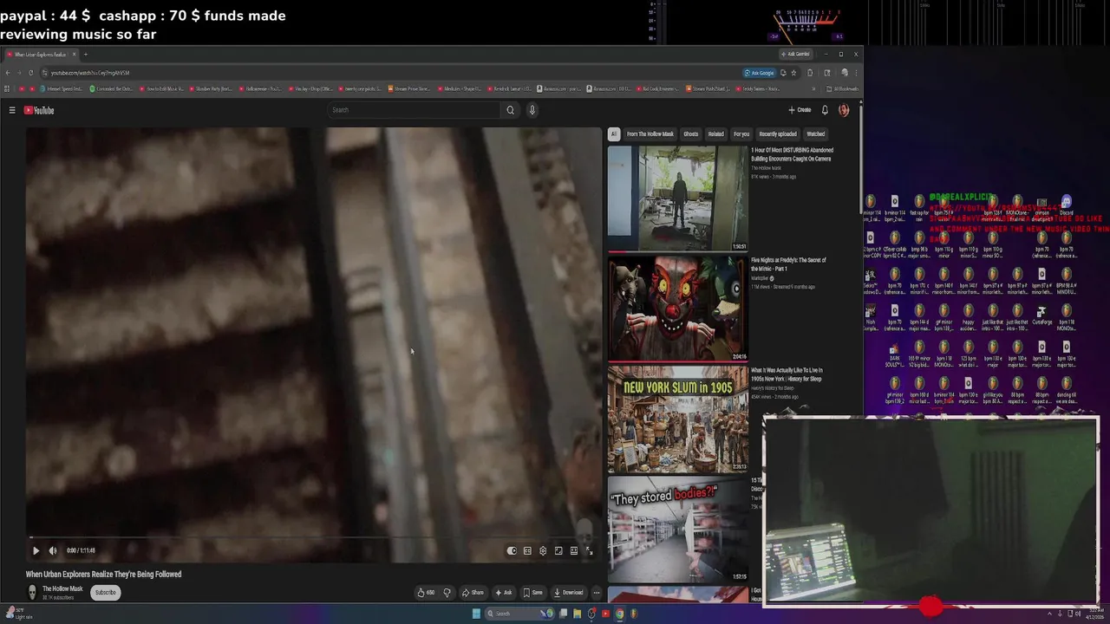Image resolution: width=1110 pixels, height=624 pixels.
Task: Select the Recently uploaded filter chip
Action: [x=778, y=134]
